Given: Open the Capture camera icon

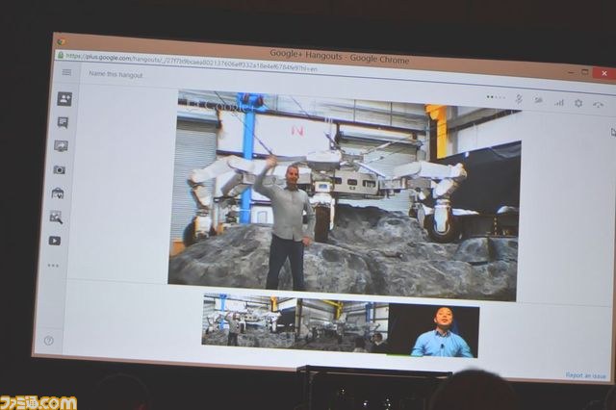Looking at the screenshot, I should click(x=60, y=169).
